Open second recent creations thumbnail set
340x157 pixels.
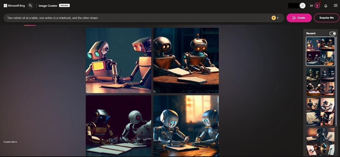320,82
